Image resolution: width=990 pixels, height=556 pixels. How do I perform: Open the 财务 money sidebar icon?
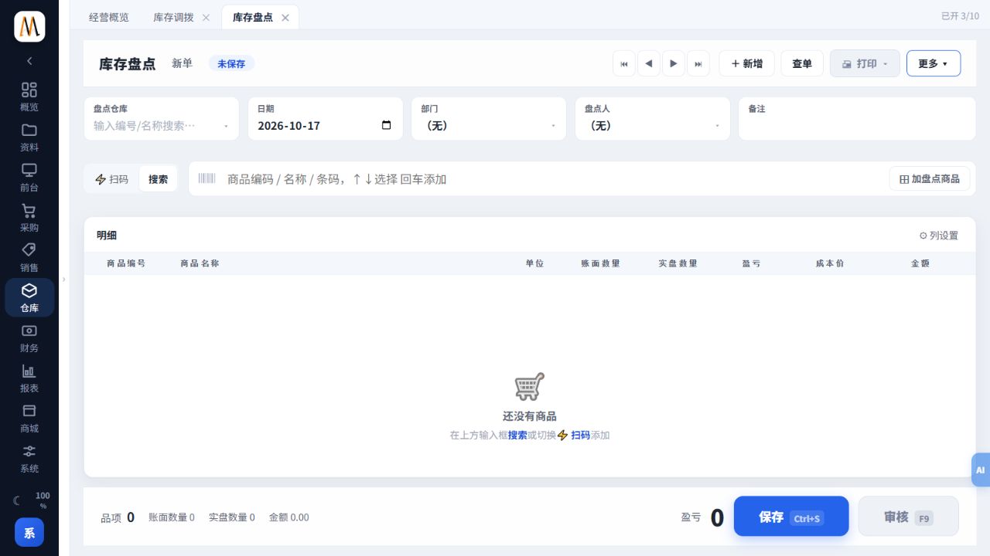(29, 337)
